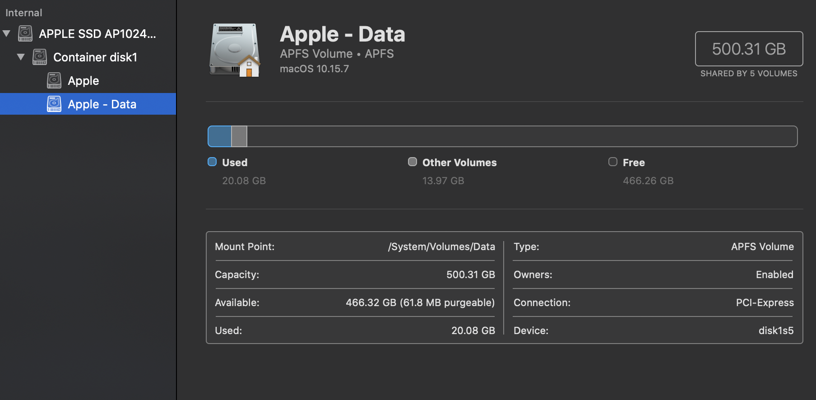This screenshot has height=400, width=816.
Task: Click the Apple volume icon in sidebar
Action: tap(54, 80)
